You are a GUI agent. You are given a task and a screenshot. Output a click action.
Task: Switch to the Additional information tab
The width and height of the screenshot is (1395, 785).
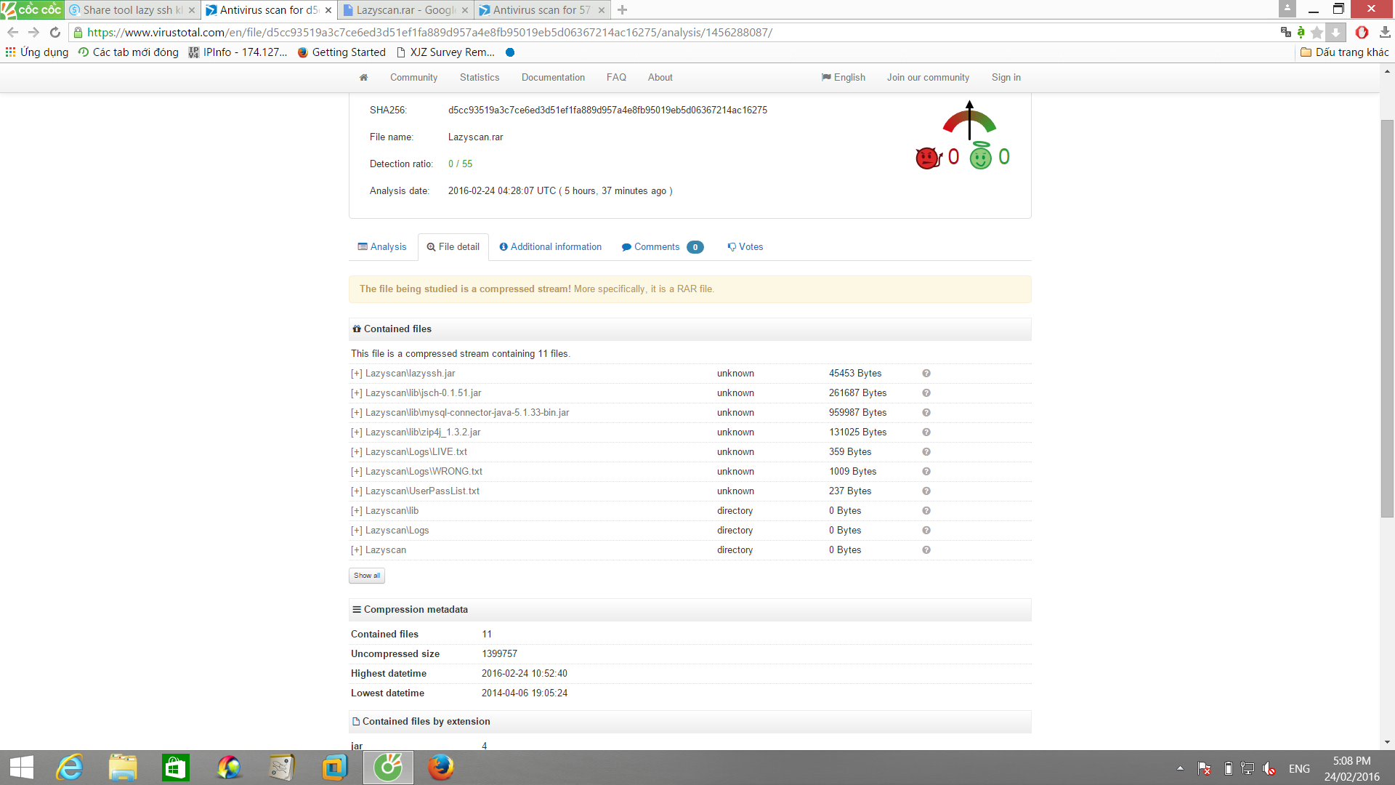point(550,247)
